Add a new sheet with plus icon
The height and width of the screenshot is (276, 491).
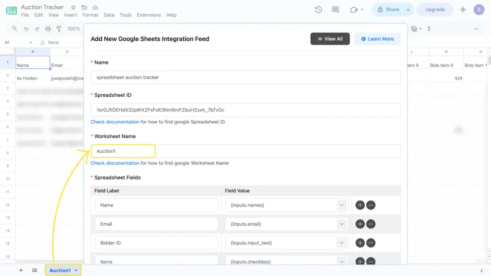coord(21,270)
